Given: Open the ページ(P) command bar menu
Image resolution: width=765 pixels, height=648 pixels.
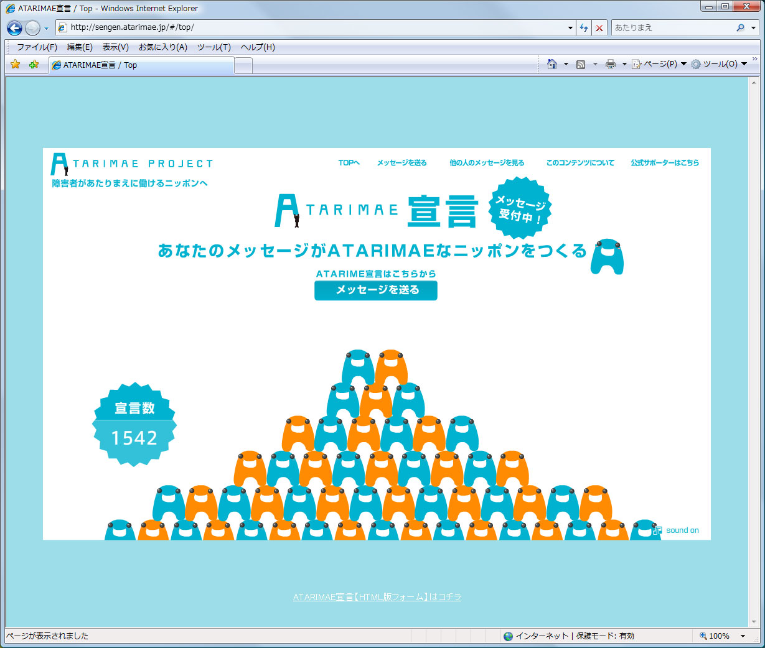Looking at the screenshot, I should [x=659, y=64].
